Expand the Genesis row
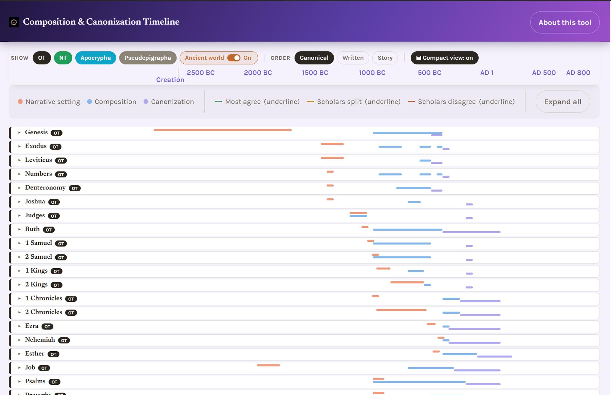 [19, 133]
